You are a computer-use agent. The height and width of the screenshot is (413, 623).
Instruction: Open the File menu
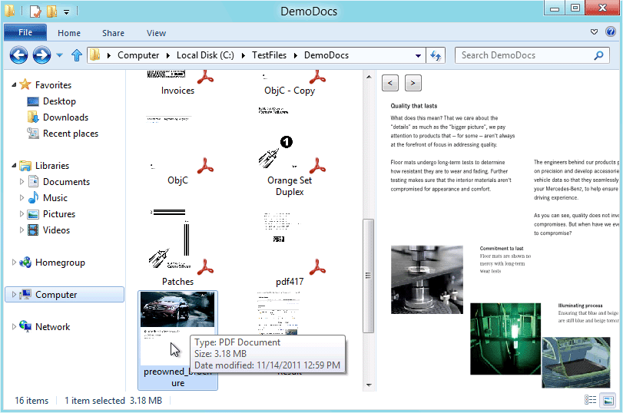(x=25, y=33)
